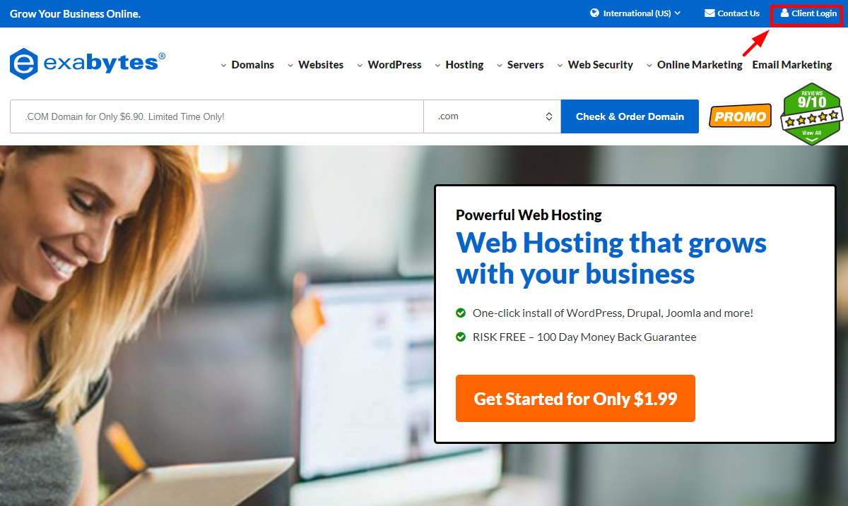
Task: Click Get Started for Only $1.99
Action: tap(575, 399)
